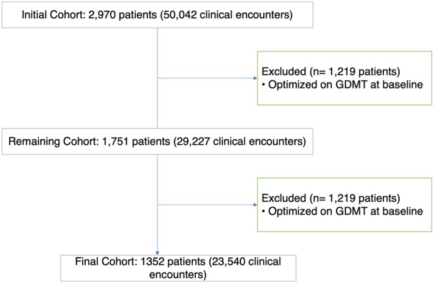Click the horizontal connector line to second Excluded box
The height and width of the screenshot is (283, 434).
click(206, 205)
